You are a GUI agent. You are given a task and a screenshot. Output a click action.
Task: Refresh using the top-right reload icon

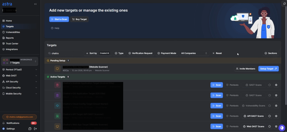pyautogui.click(x=284, y=3)
